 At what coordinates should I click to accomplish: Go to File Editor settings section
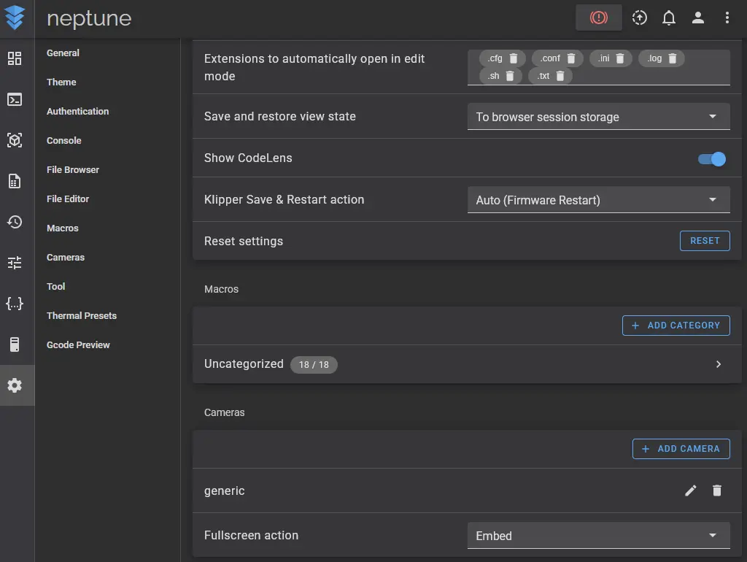click(x=68, y=199)
